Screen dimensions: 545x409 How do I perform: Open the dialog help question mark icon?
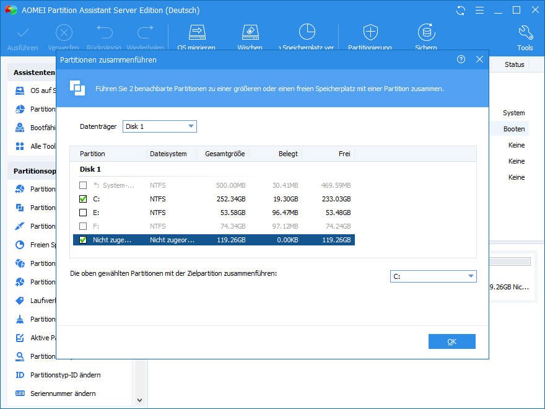click(461, 59)
